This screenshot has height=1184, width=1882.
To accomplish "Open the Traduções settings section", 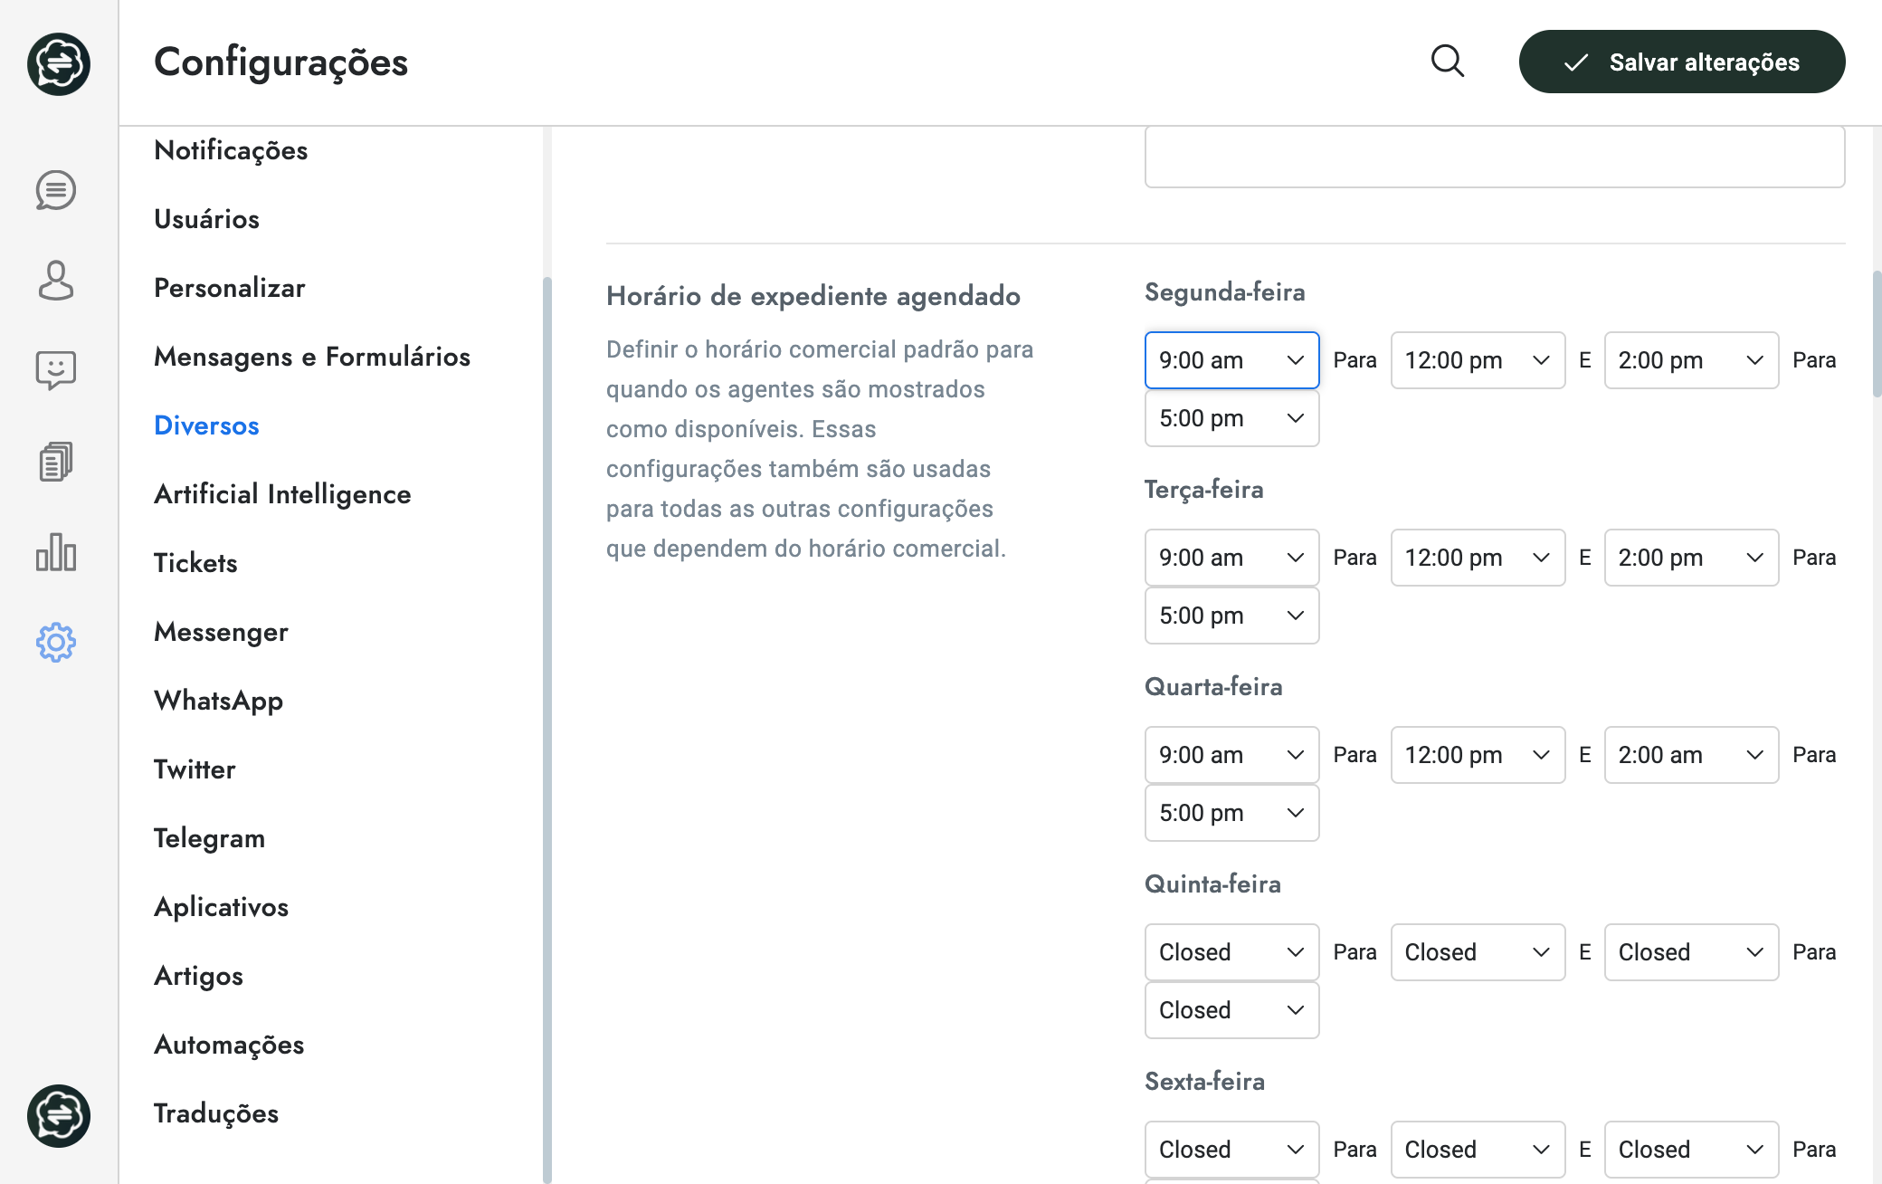I will (x=216, y=1113).
